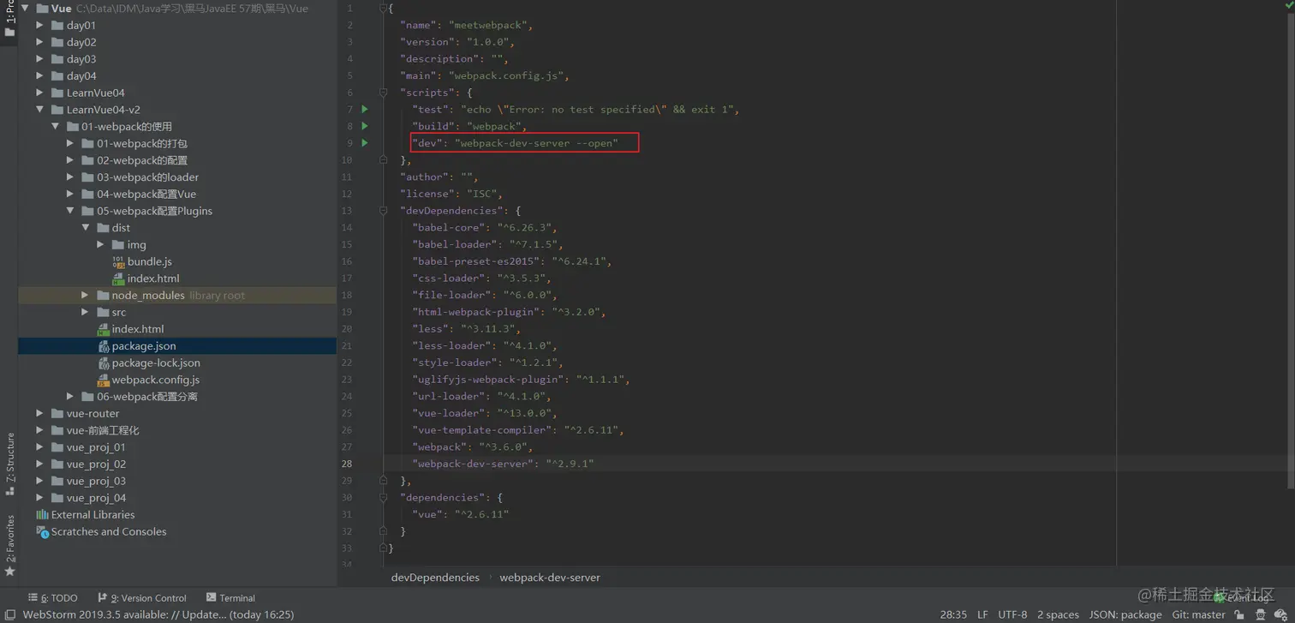Run the "build" script gutter arrow
The width and height of the screenshot is (1295, 623).
(x=365, y=126)
